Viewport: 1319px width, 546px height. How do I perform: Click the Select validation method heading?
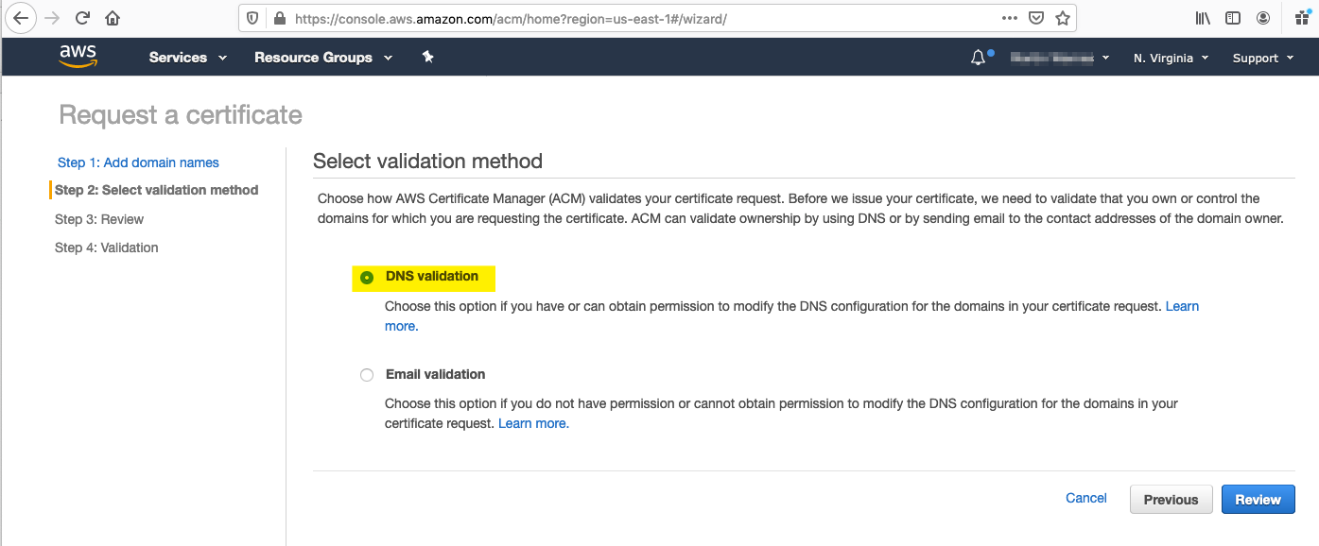428,161
